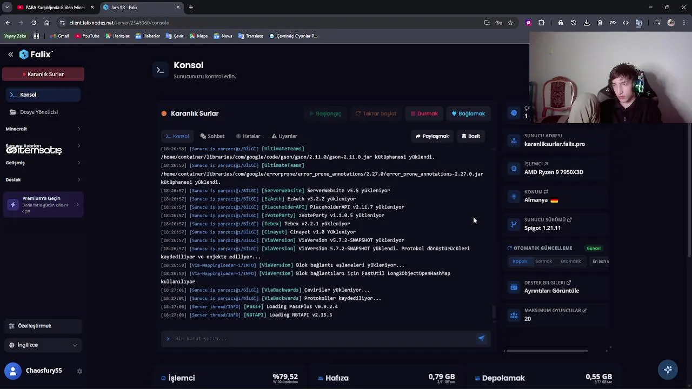The image size is (692, 389).
Task: Switch to the Uyarılar tab
Action: 284,136
